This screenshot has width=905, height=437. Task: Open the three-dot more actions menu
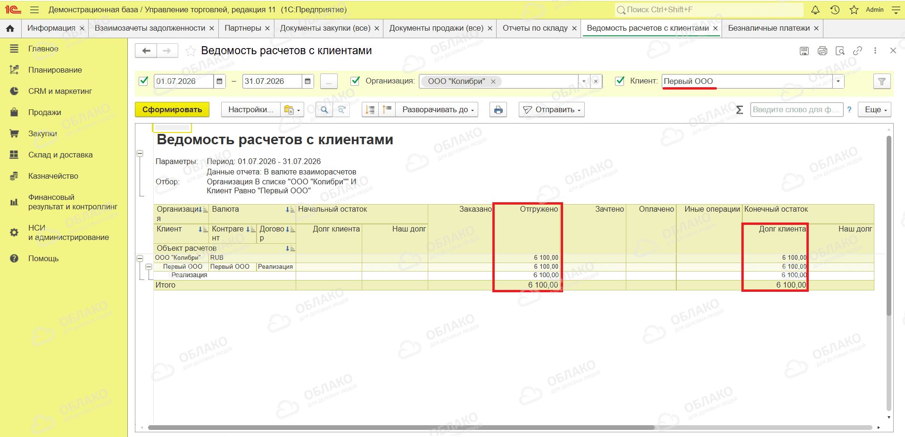click(x=875, y=51)
